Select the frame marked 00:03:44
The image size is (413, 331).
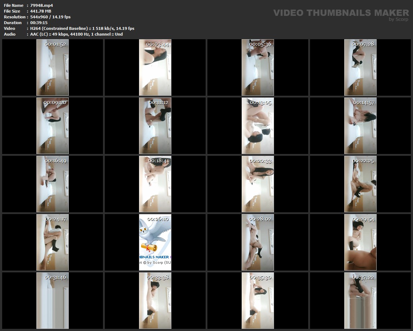(x=155, y=68)
